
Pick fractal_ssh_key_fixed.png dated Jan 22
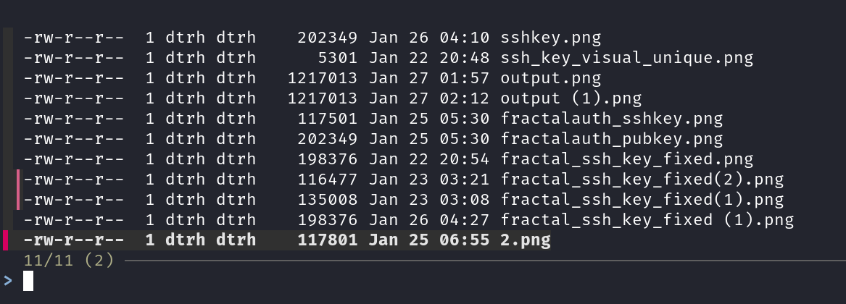click(626, 159)
